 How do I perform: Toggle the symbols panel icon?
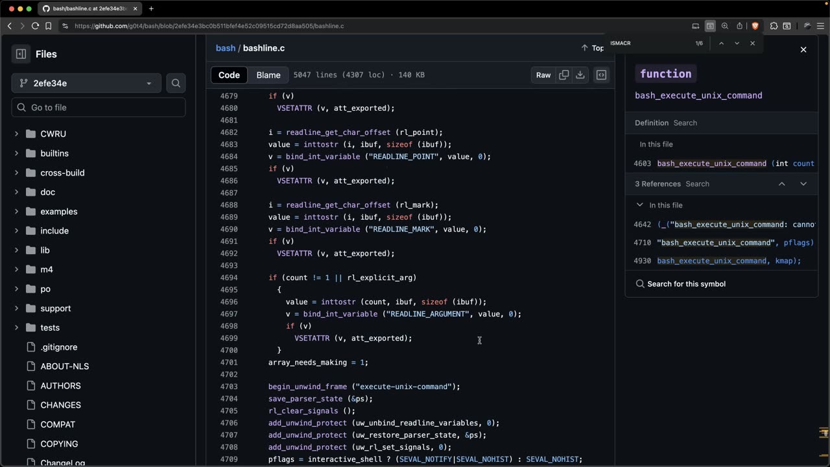(x=602, y=75)
